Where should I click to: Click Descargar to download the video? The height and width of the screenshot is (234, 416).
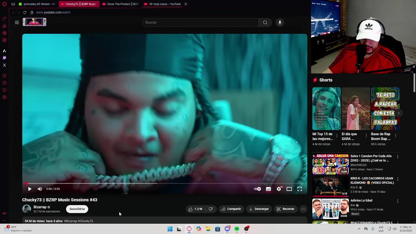tap(259, 209)
